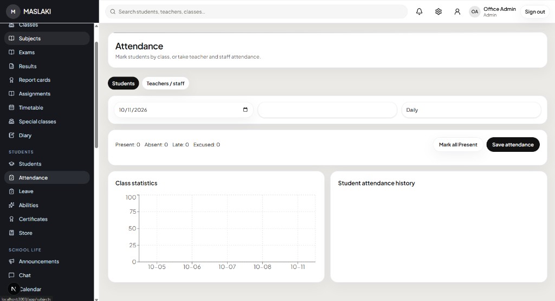This screenshot has width=555, height=301.
Task: Click Save attendance button
Action: click(513, 144)
